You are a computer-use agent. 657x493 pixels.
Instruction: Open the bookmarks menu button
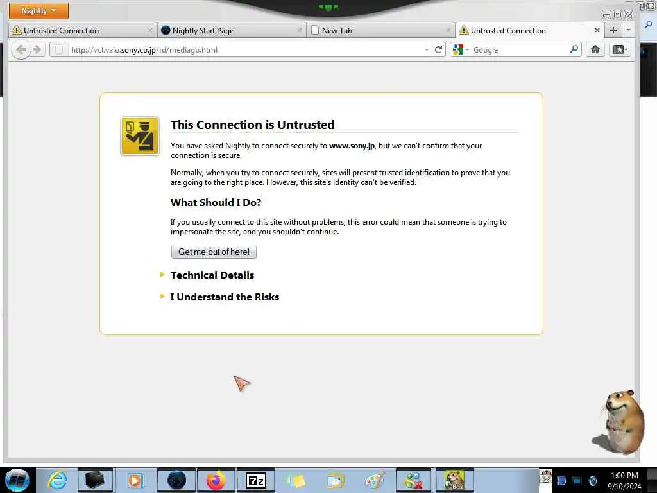coord(620,50)
